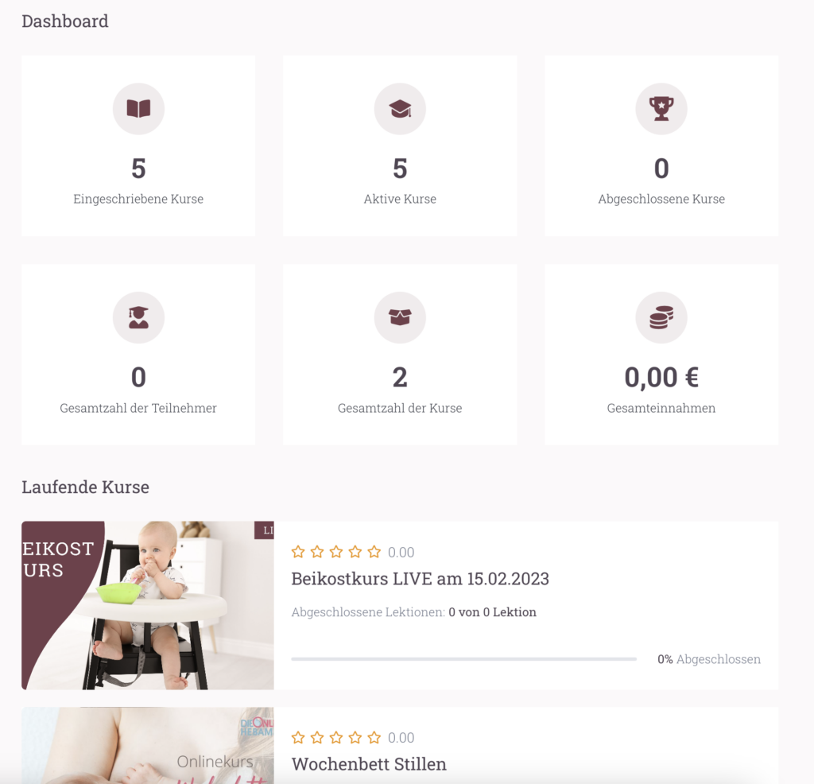Click the third star of Wochenbett Stillen rating

(336, 737)
